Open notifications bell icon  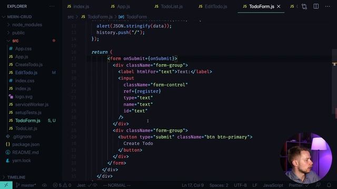pyautogui.click(x=329, y=185)
